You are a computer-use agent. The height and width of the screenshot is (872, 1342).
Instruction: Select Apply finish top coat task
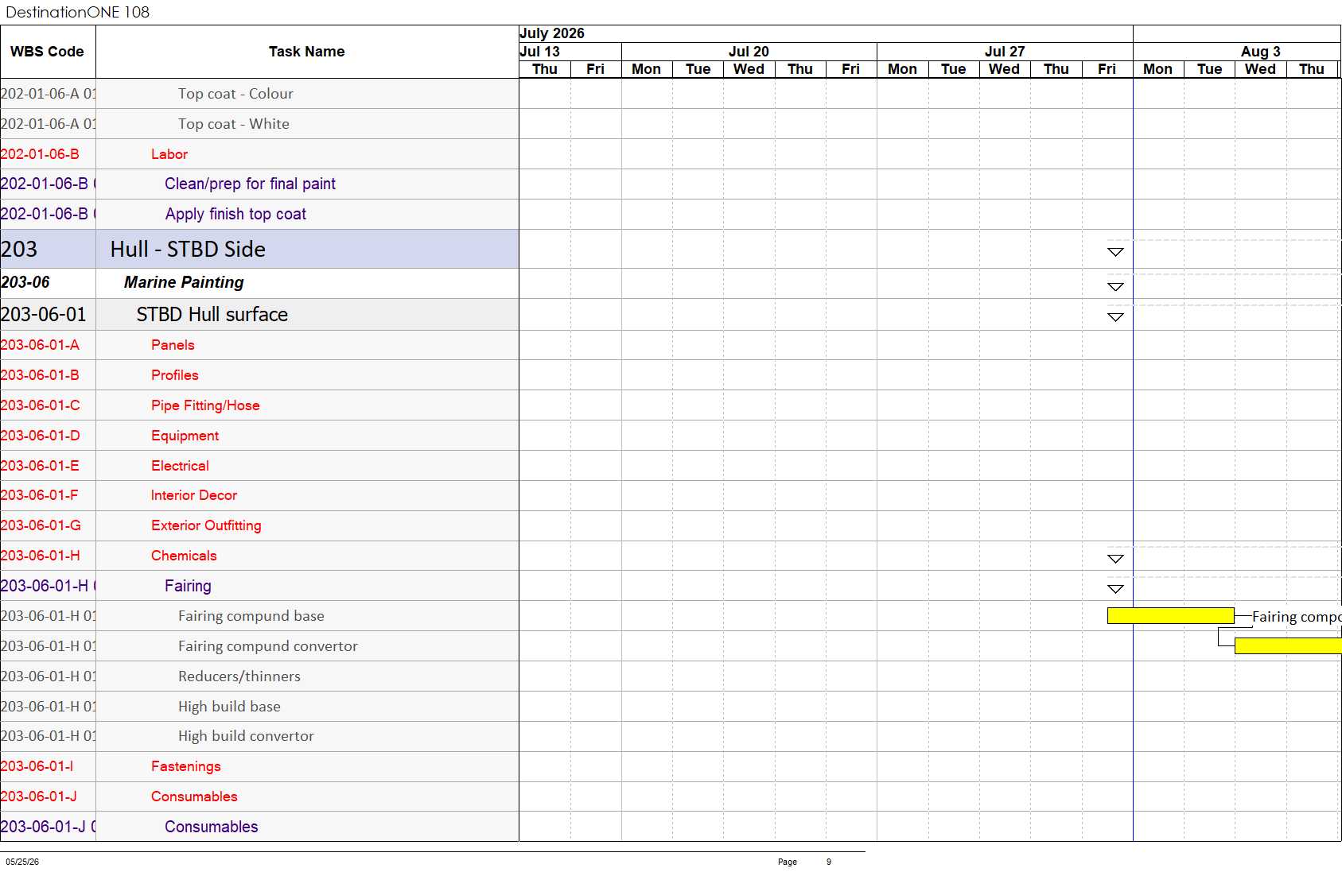point(235,214)
